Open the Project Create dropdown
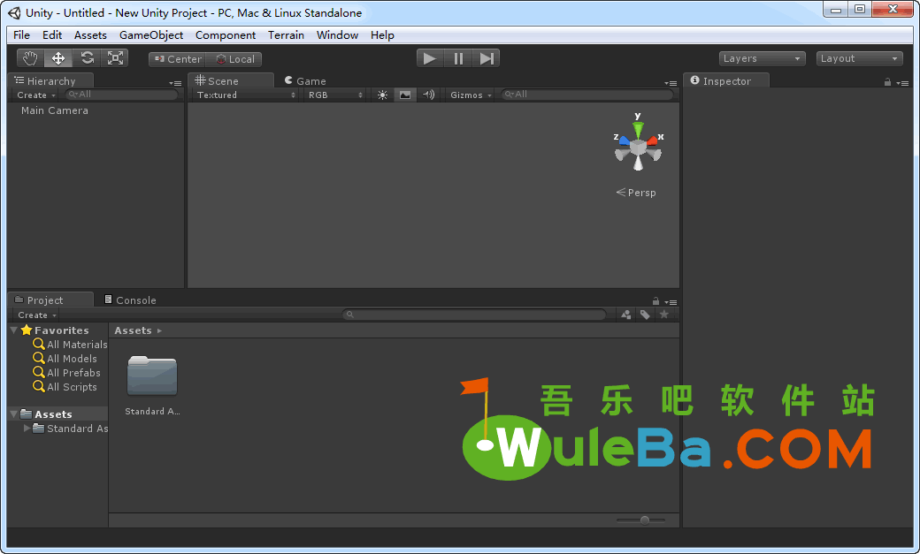 click(37, 315)
